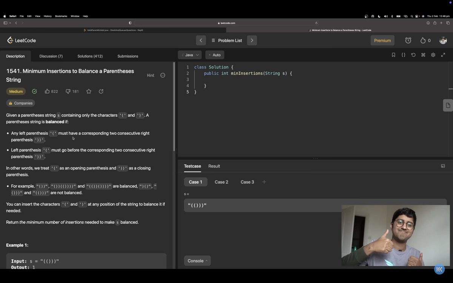This screenshot has height=283, width=453.
Task: Click the leetcode.com address bar
Action: [x=226, y=23]
